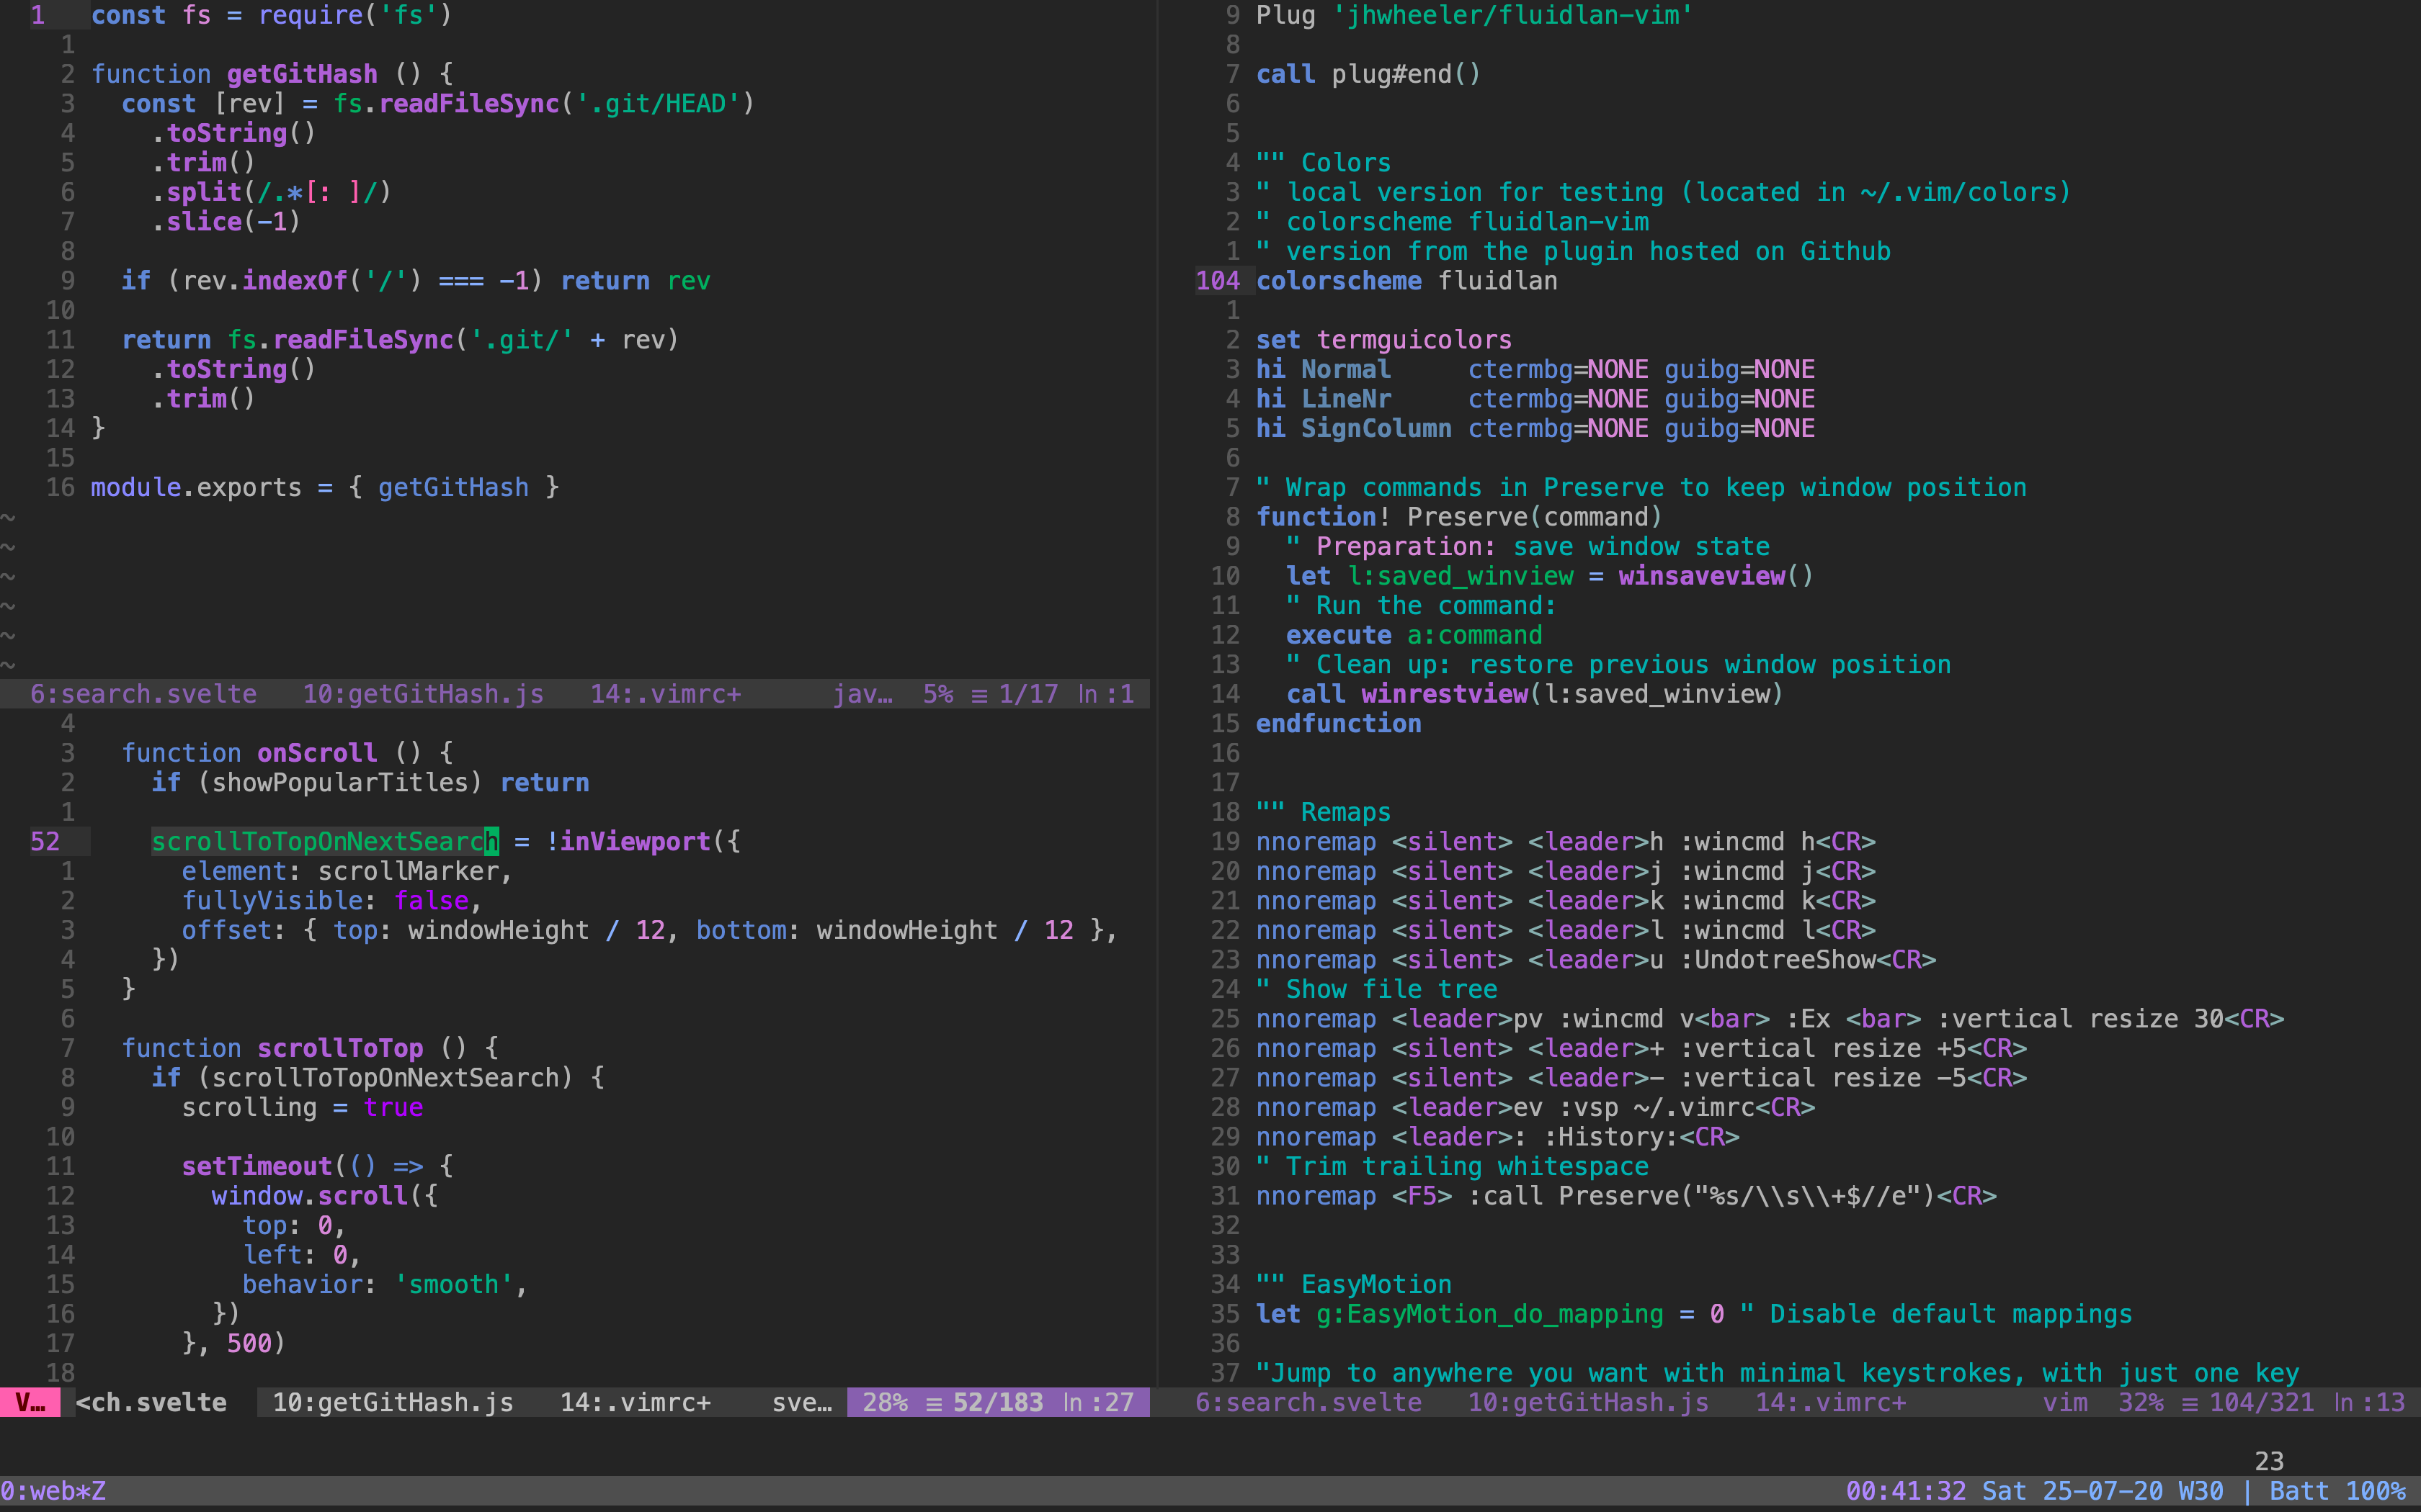Click the .slice(-1) call
The image size is (2421, 1512).
pyautogui.click(x=226, y=221)
